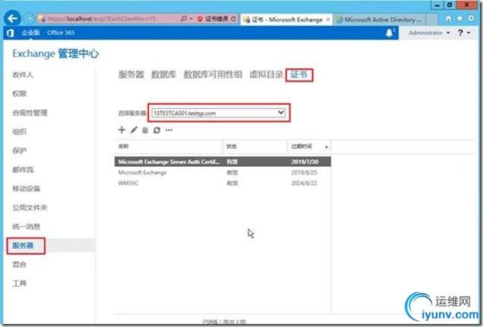Open 移动设备 in left navigation
The height and width of the screenshot is (327, 483).
point(26,189)
